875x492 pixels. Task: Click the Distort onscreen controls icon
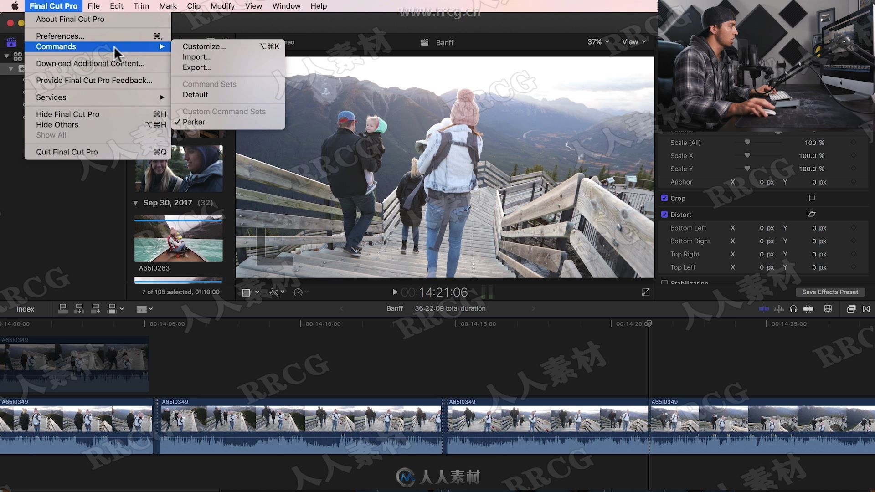click(811, 214)
